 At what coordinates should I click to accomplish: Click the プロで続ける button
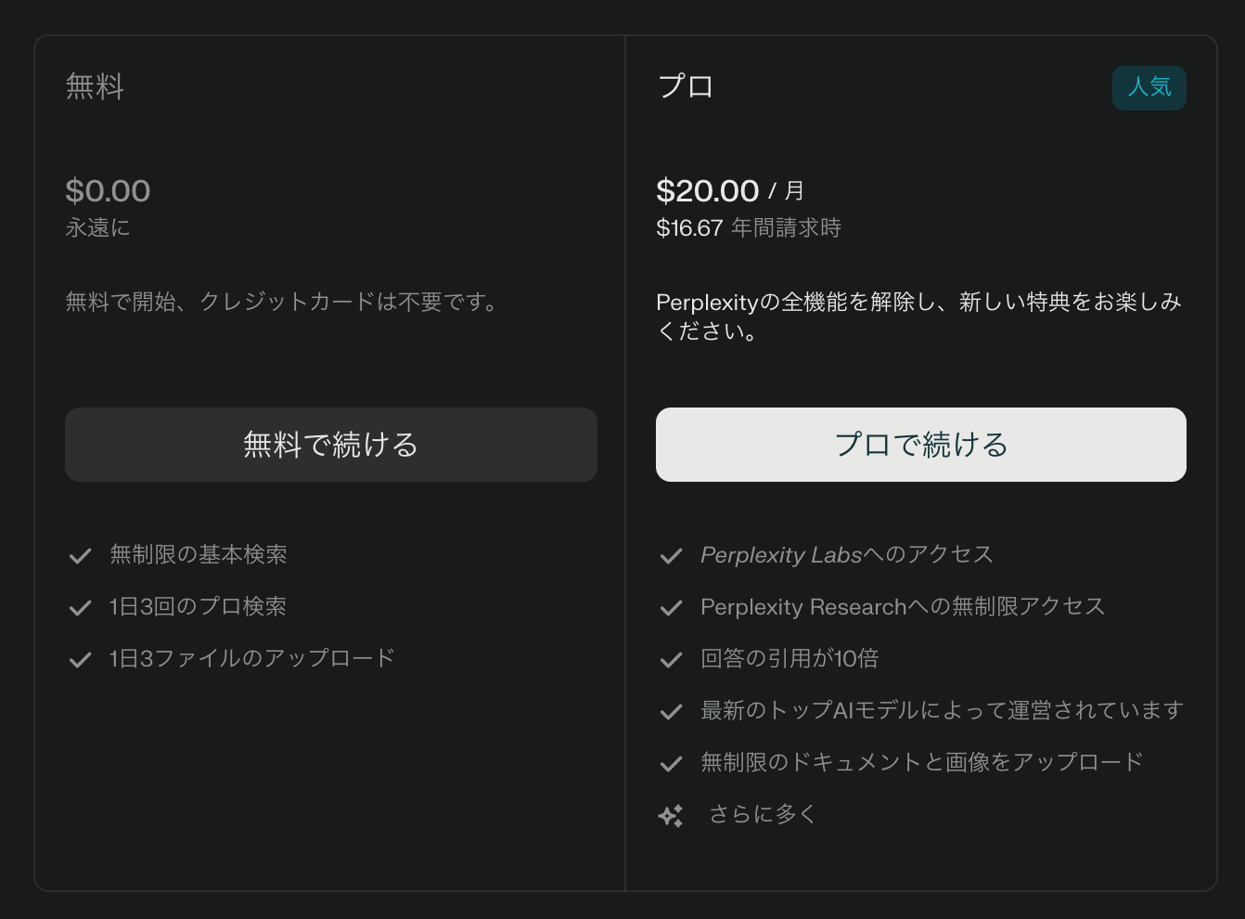coord(921,445)
